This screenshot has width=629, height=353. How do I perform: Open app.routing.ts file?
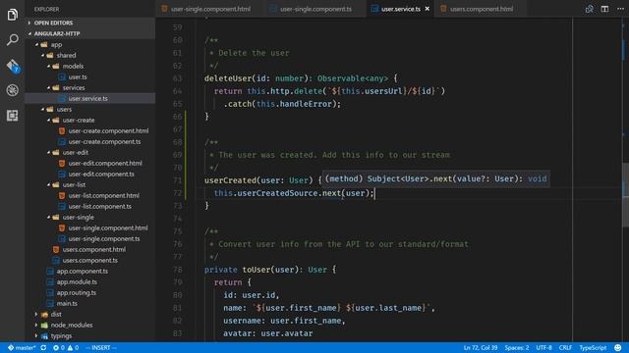76,293
